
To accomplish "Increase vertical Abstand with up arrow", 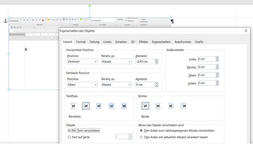I will point(156,83).
